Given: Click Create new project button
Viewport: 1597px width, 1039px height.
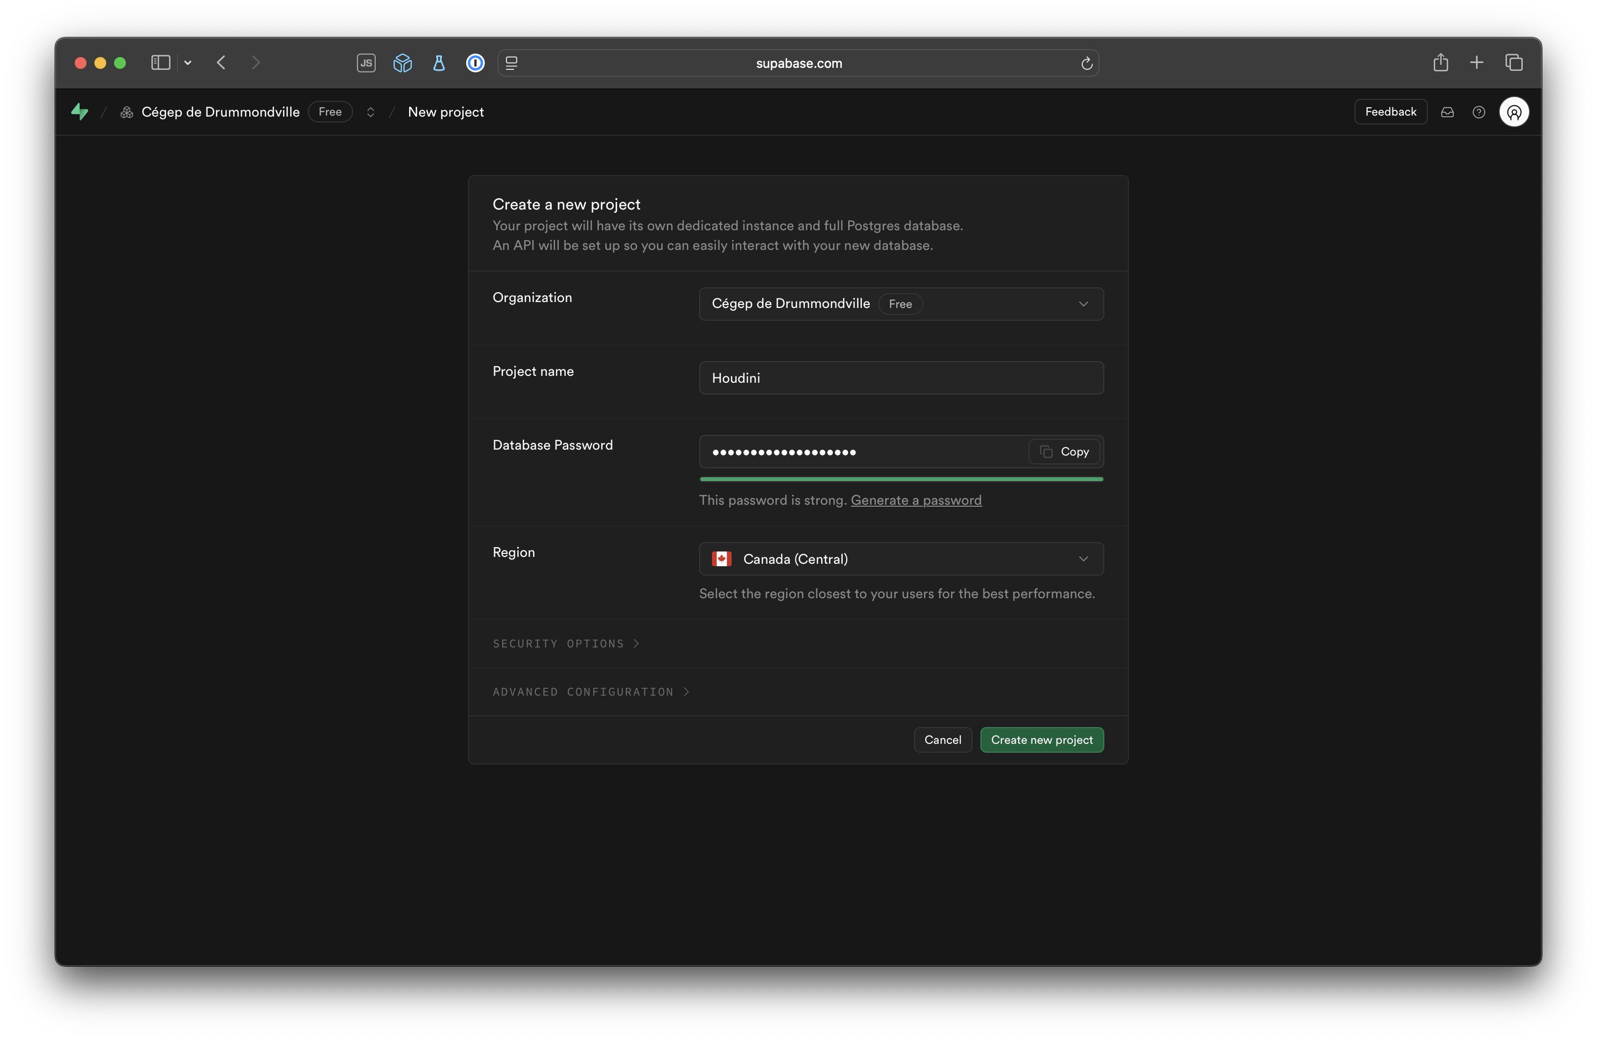Looking at the screenshot, I should 1041,740.
